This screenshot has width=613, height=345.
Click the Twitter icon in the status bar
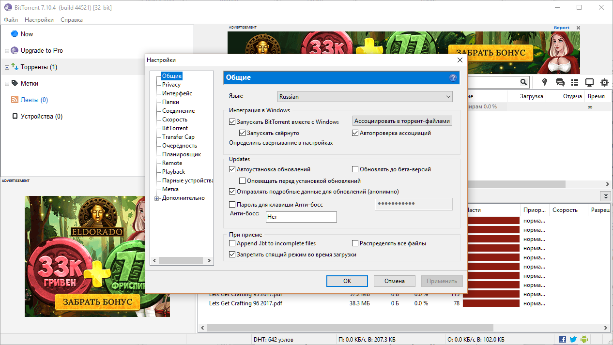point(573,340)
